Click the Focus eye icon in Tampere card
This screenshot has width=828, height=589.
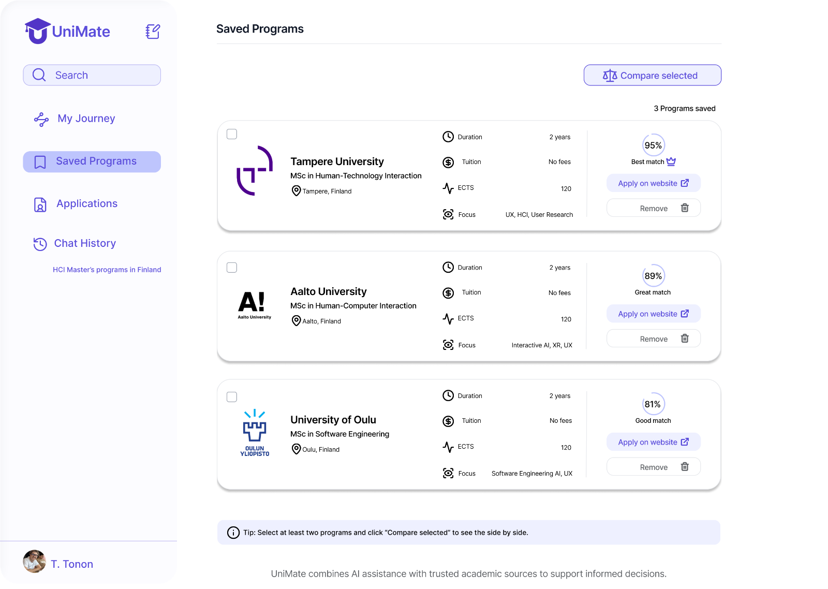click(x=448, y=214)
